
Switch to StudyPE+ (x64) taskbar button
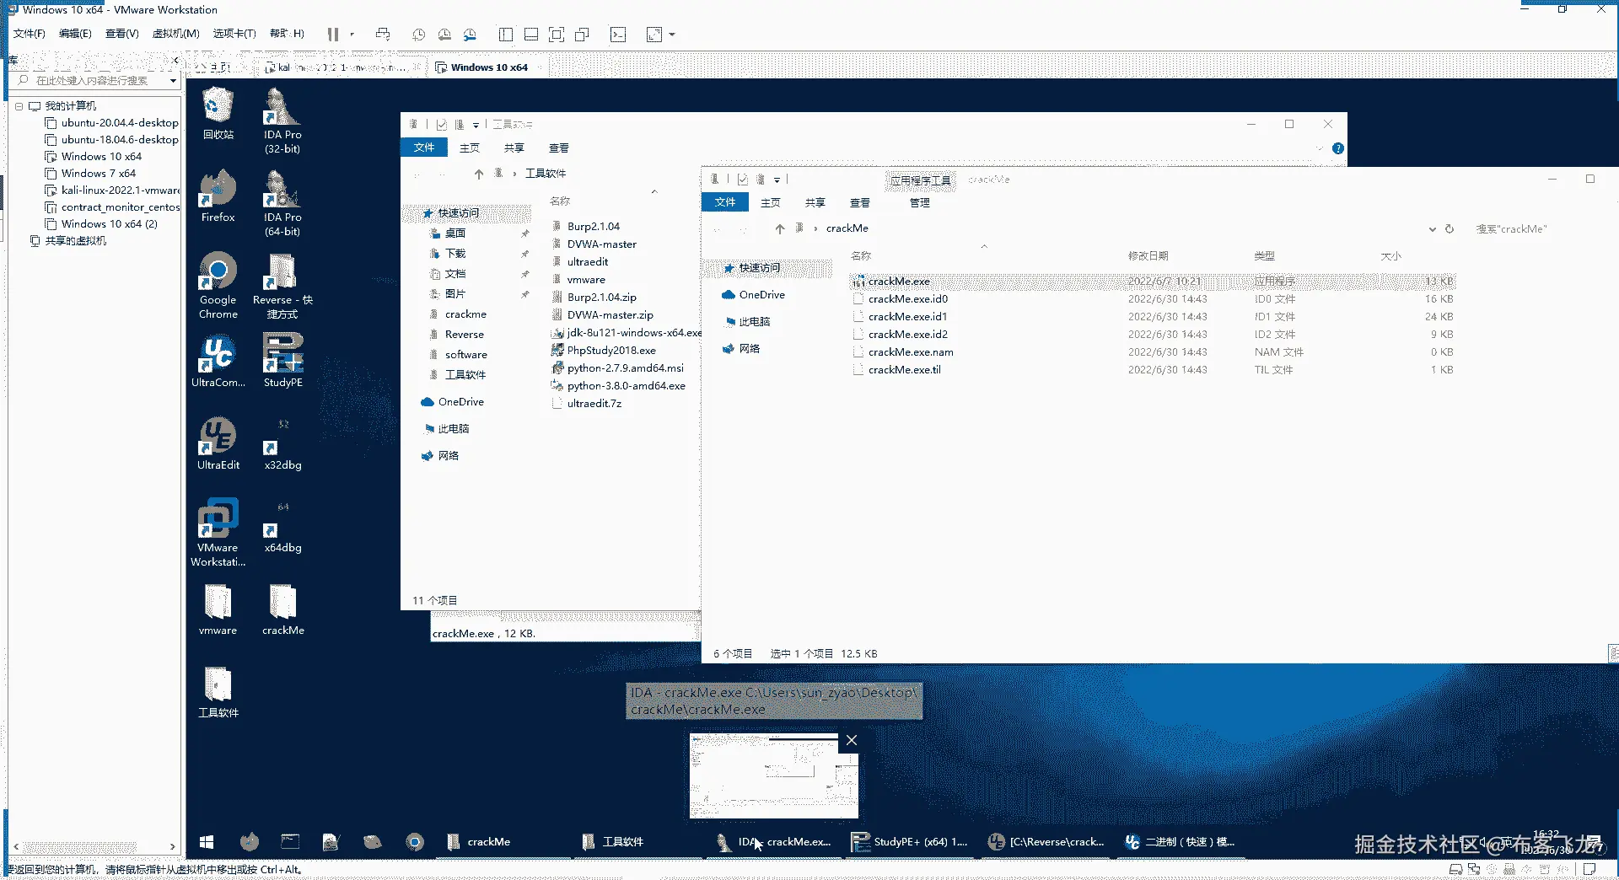click(910, 841)
